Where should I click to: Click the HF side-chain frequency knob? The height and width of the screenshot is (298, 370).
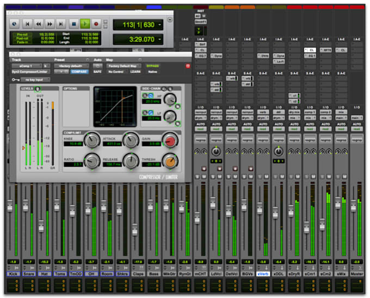point(170,99)
